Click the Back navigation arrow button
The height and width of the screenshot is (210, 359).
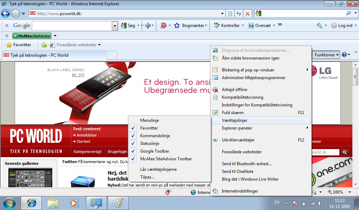click(x=6, y=14)
